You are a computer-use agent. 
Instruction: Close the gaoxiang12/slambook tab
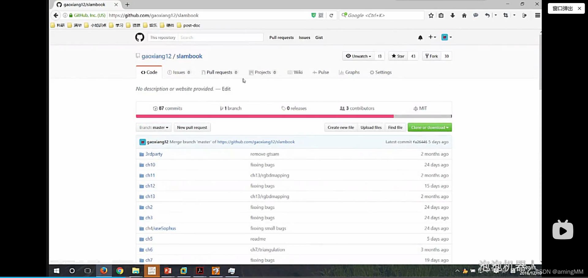pos(116,5)
